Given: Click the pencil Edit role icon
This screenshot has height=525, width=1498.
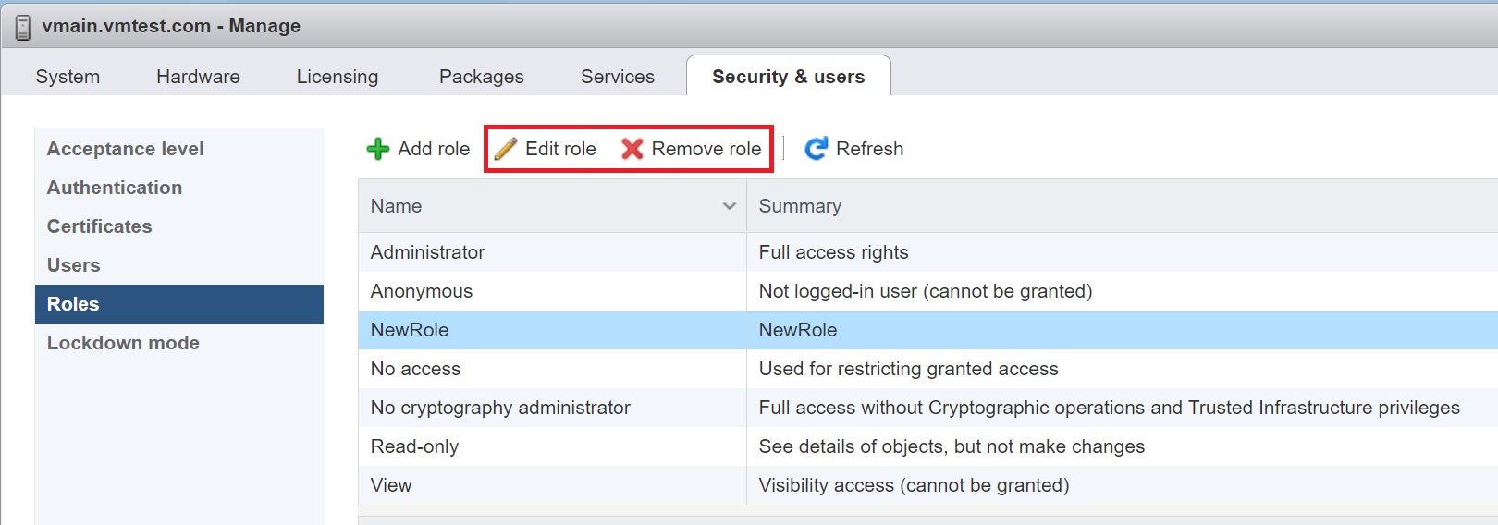Looking at the screenshot, I should 506,149.
